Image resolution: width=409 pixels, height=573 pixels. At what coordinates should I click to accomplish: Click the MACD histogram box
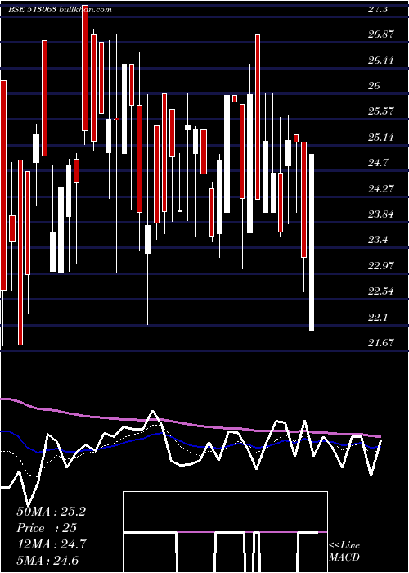(x=225, y=532)
